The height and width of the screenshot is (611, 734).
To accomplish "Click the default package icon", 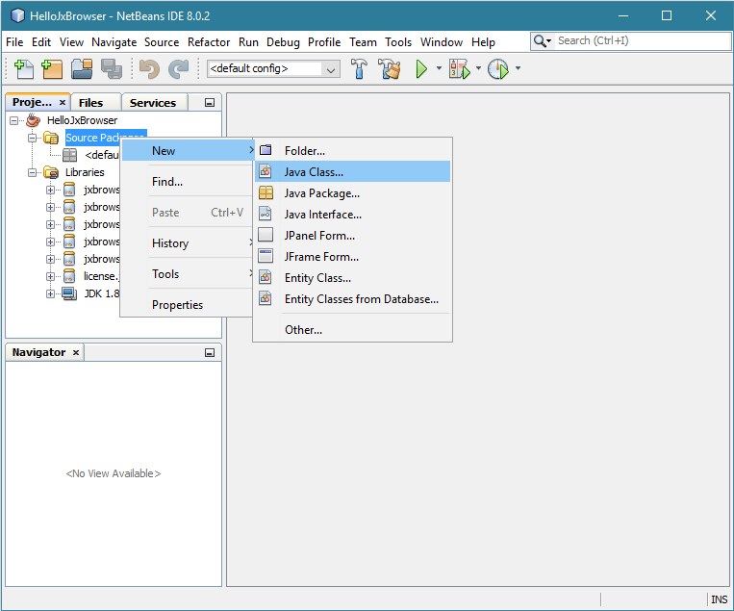I will [x=70, y=155].
